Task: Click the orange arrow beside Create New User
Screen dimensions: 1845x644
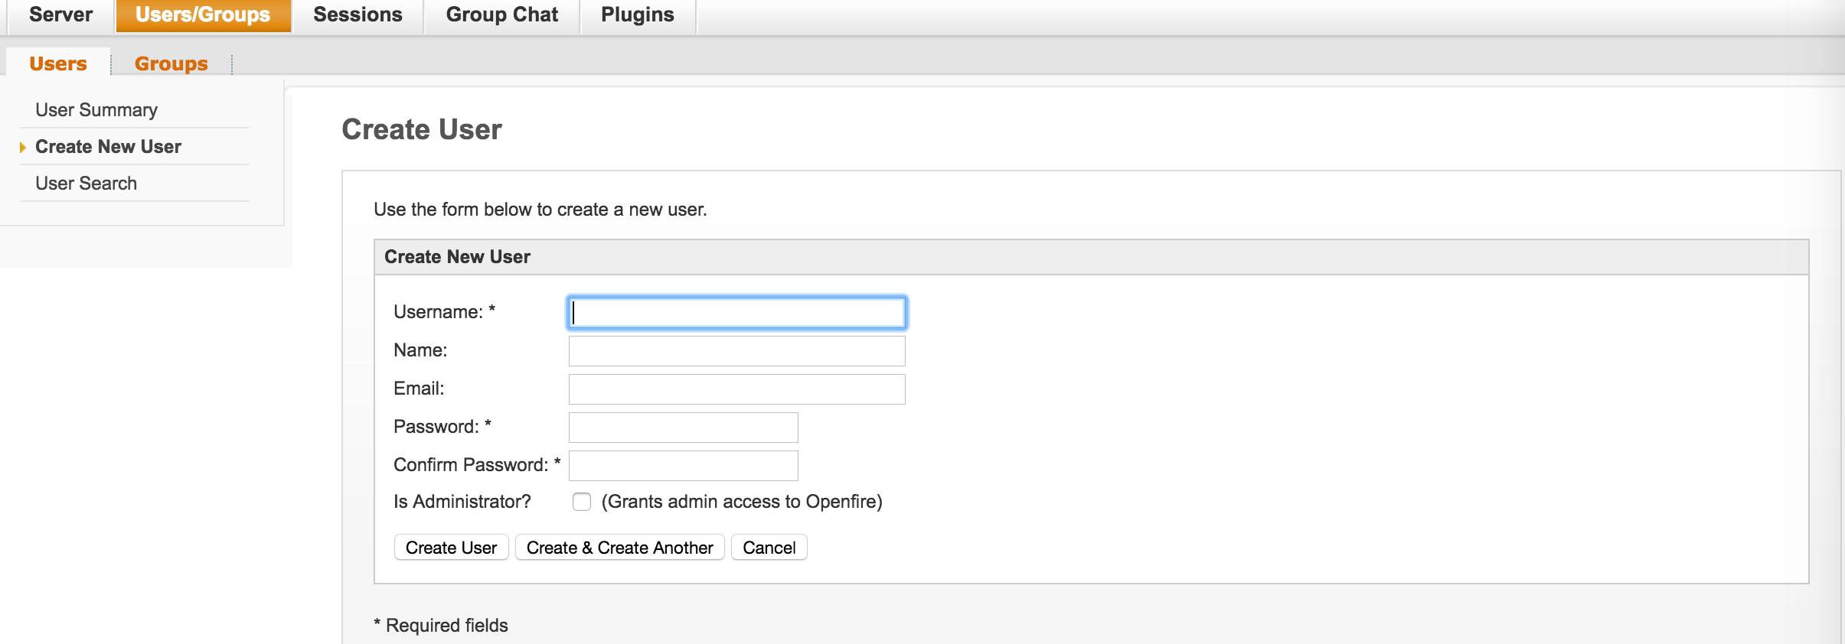Action: click(23, 147)
